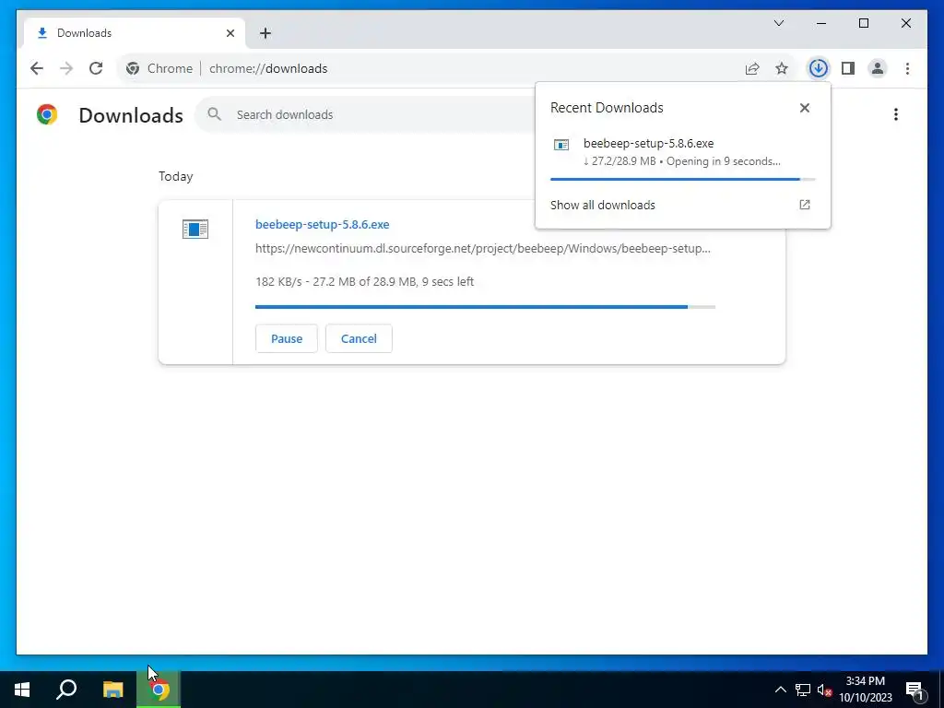Expand the tab search chevron
This screenshot has width=944, height=708.
pos(778,23)
